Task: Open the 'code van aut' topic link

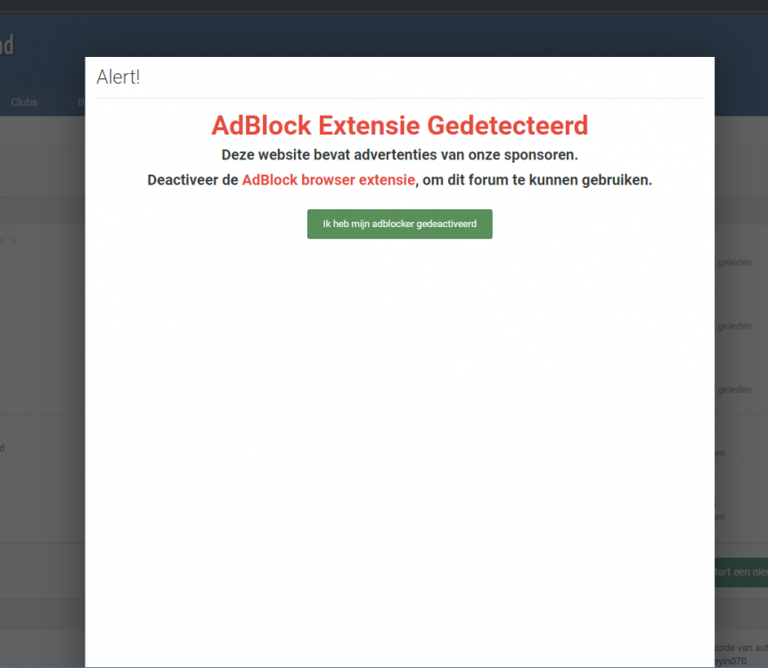Action: (x=741, y=648)
